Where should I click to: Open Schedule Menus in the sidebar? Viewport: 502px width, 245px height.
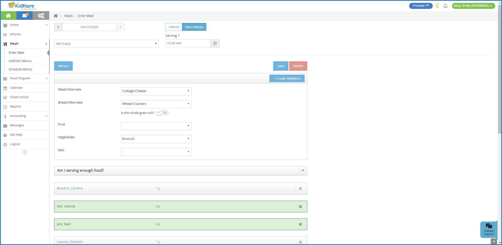20,69
